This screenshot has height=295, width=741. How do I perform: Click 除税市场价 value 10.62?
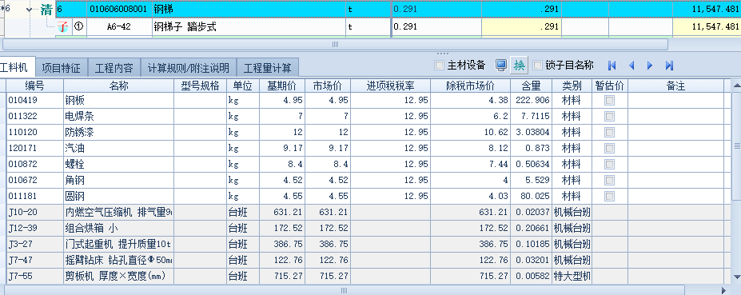[470, 133]
